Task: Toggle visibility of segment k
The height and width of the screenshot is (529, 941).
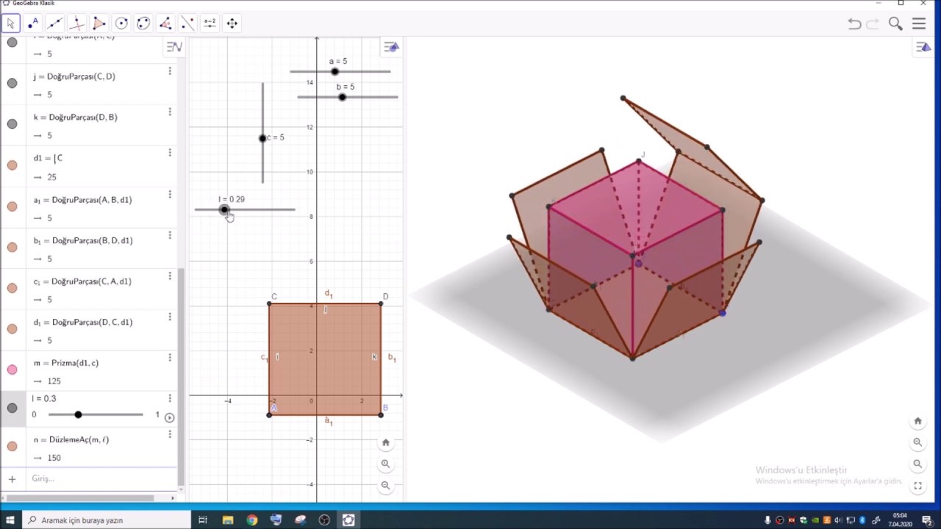Action: click(12, 124)
